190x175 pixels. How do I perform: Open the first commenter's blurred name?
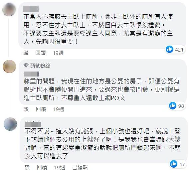click(31, 9)
